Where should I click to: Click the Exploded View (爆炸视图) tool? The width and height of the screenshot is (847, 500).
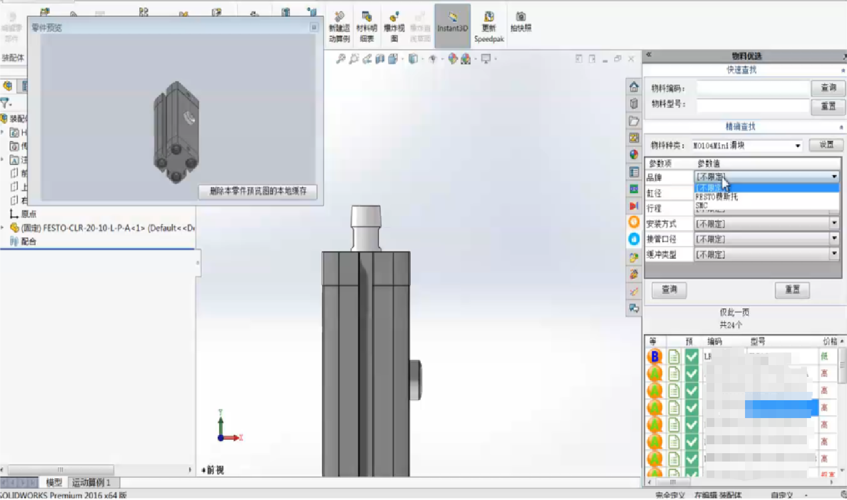pyautogui.click(x=394, y=26)
